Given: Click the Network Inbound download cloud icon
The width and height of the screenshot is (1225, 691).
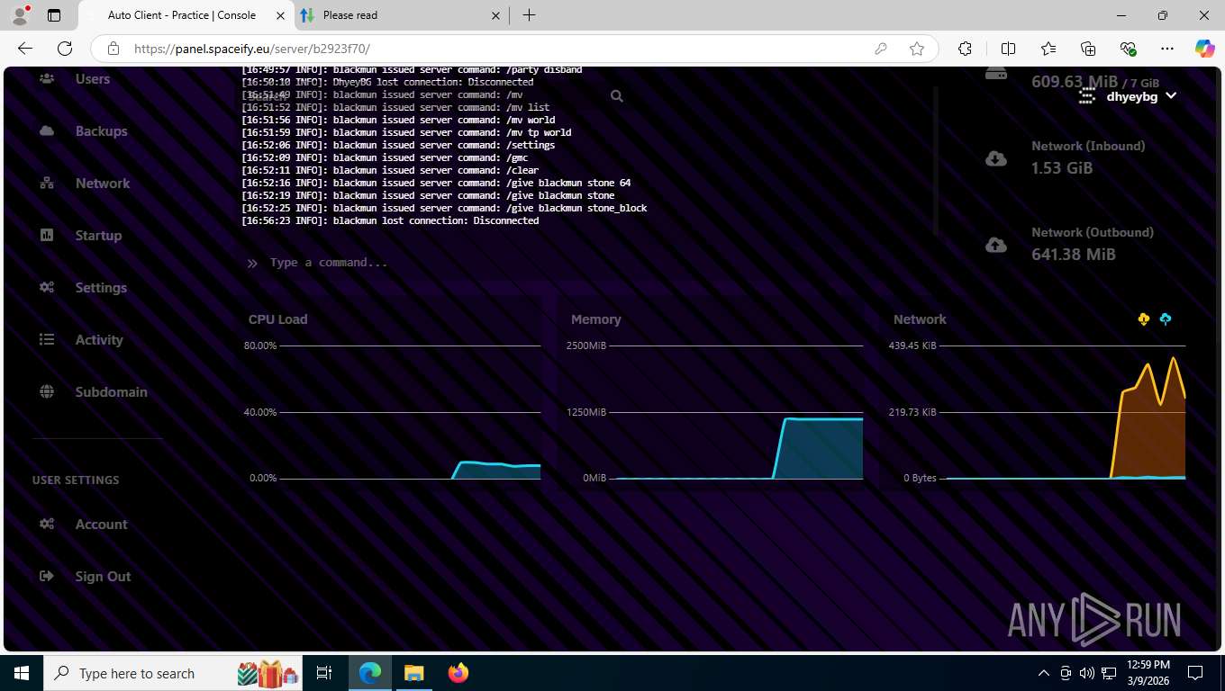Looking at the screenshot, I should click(x=996, y=158).
